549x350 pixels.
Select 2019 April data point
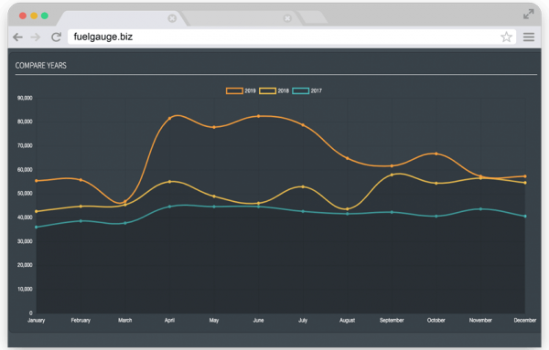click(x=170, y=118)
